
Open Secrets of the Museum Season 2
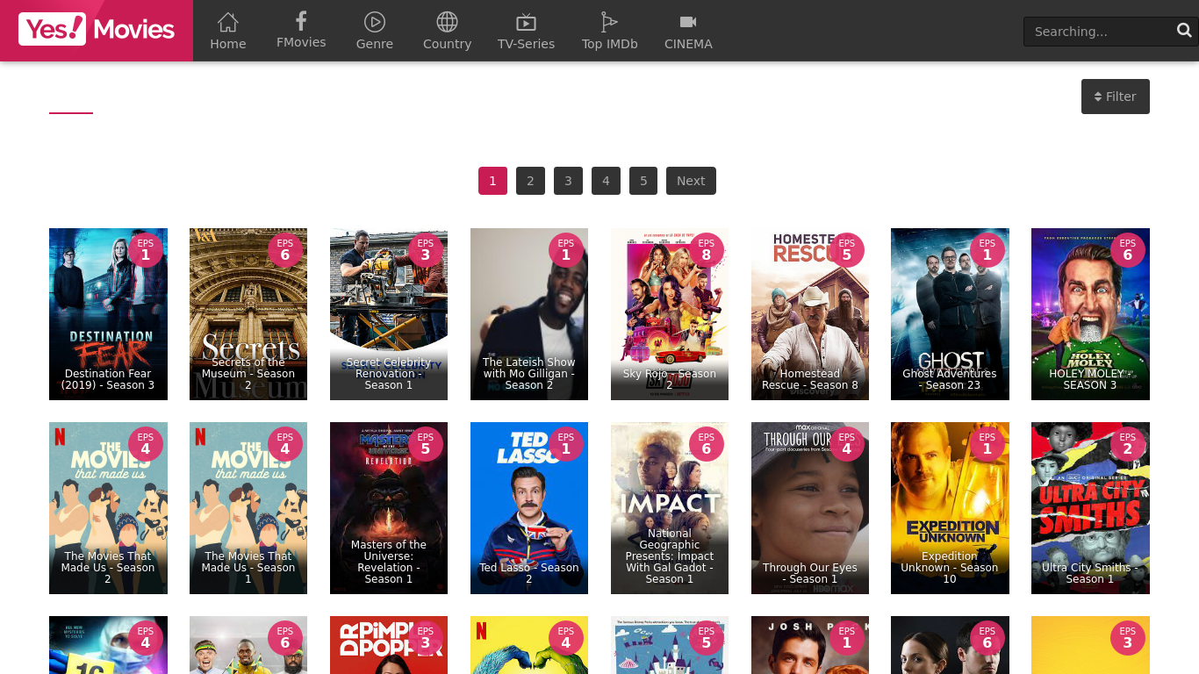coord(248,314)
